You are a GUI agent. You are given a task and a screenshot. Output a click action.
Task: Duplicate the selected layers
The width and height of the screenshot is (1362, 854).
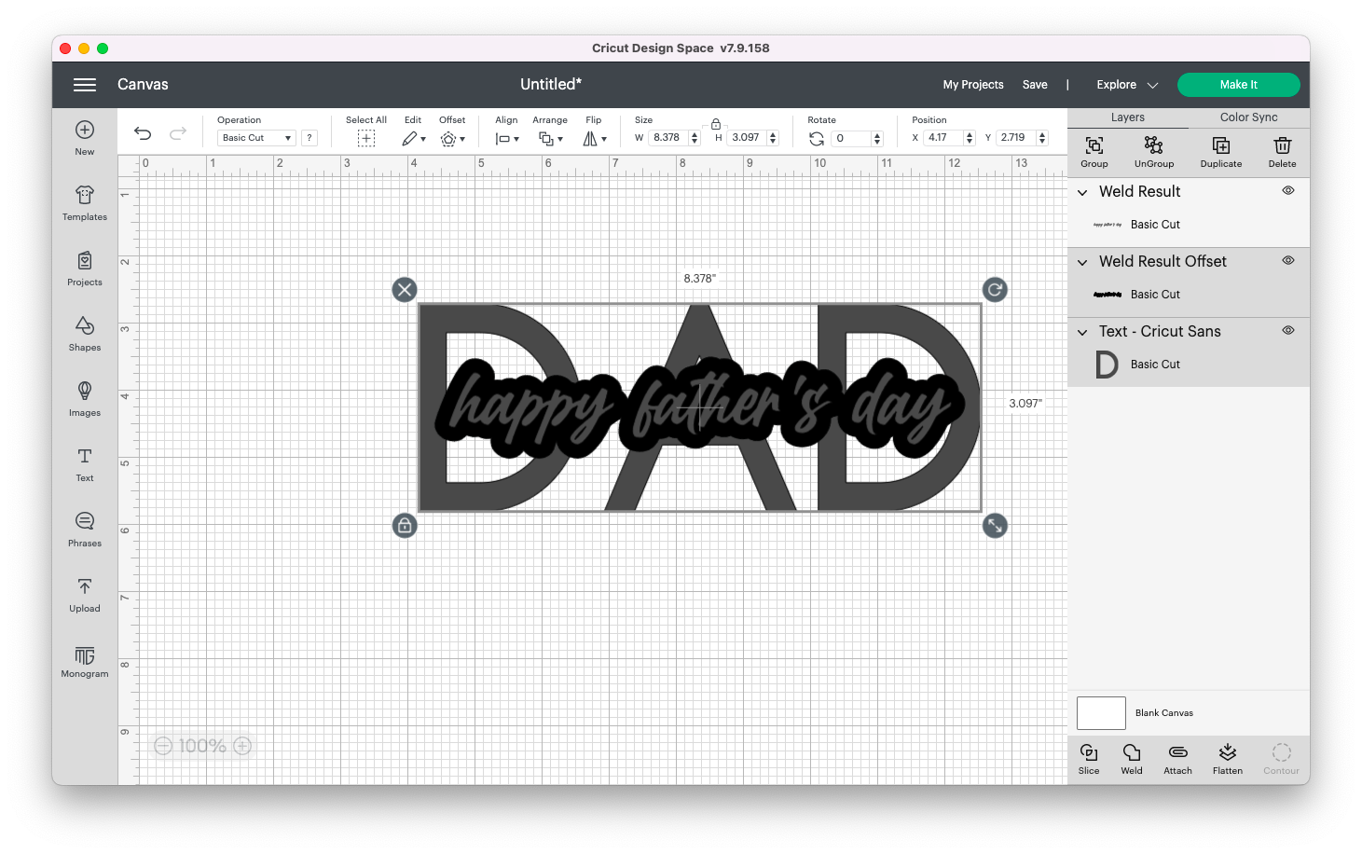coord(1220,151)
